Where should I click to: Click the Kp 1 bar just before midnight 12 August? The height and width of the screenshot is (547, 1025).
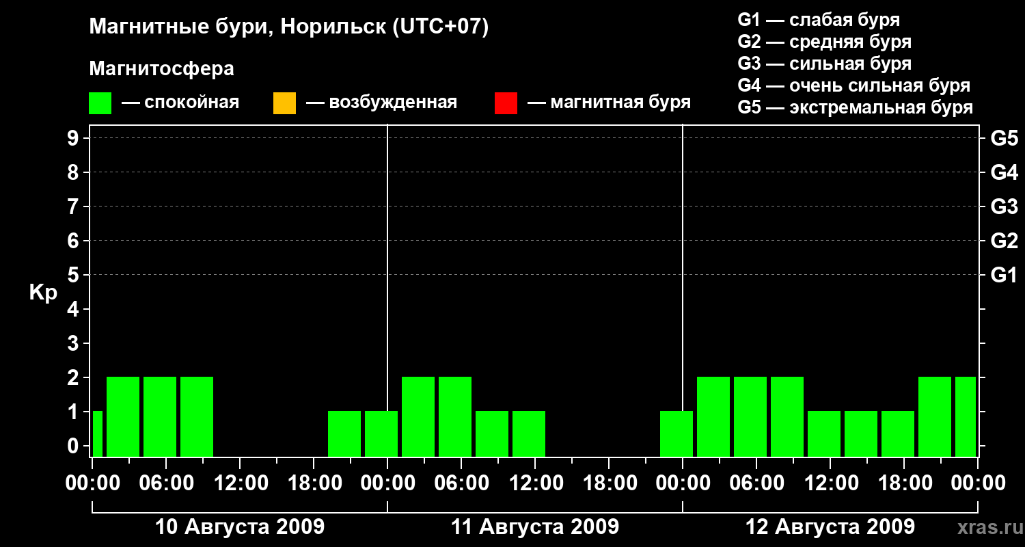(x=676, y=433)
